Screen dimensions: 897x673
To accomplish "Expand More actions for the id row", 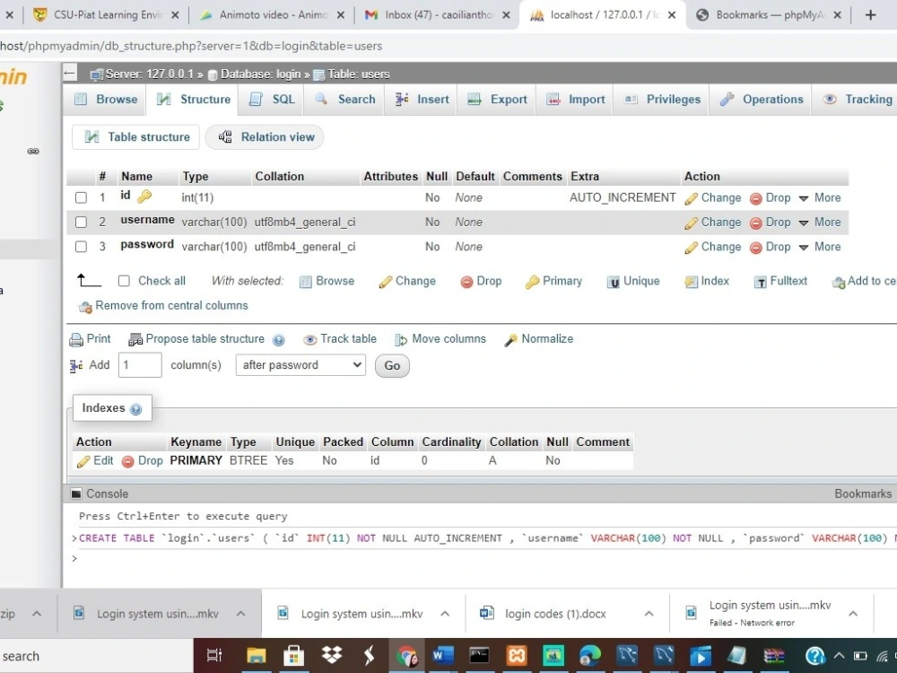I will coord(820,198).
